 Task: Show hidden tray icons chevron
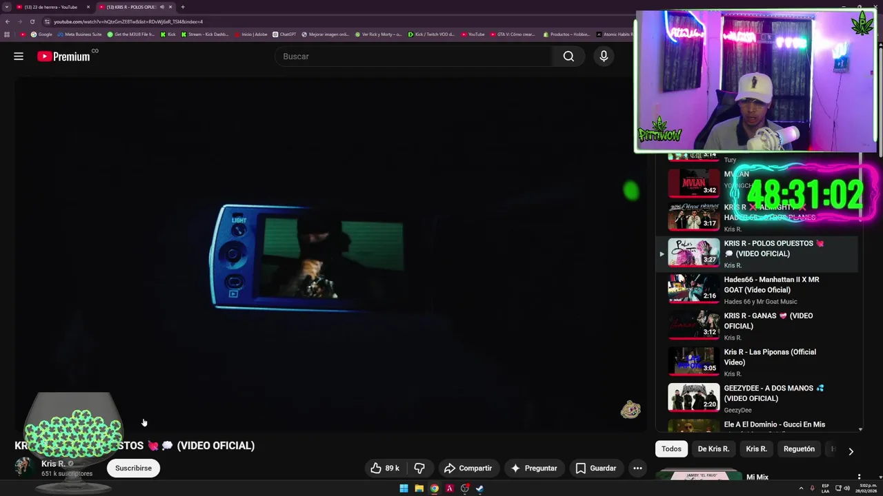click(x=802, y=488)
